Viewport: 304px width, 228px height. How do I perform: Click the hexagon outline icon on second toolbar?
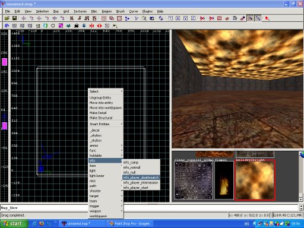click(x=53, y=26)
